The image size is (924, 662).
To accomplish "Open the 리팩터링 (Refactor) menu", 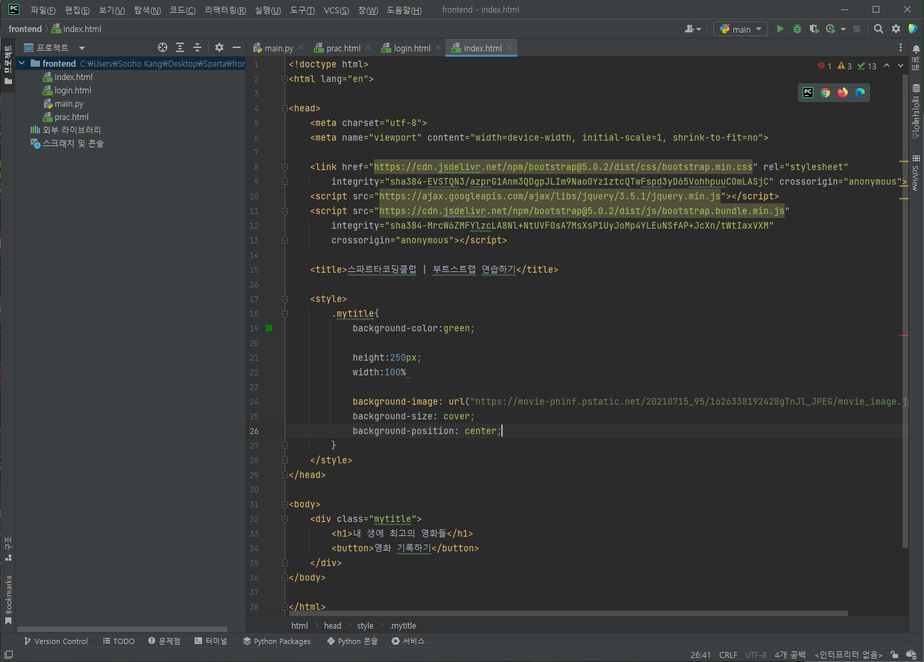I will (225, 10).
